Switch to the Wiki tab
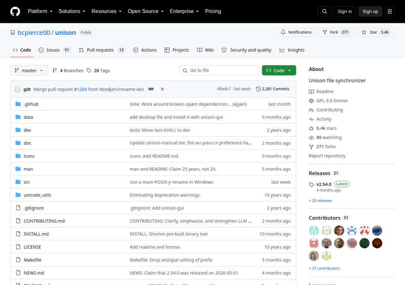This screenshot has width=405, height=285. tap(205, 50)
